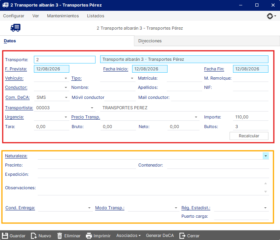Click the Contenedor input field
The width and height of the screenshot is (280, 240).
point(218,165)
